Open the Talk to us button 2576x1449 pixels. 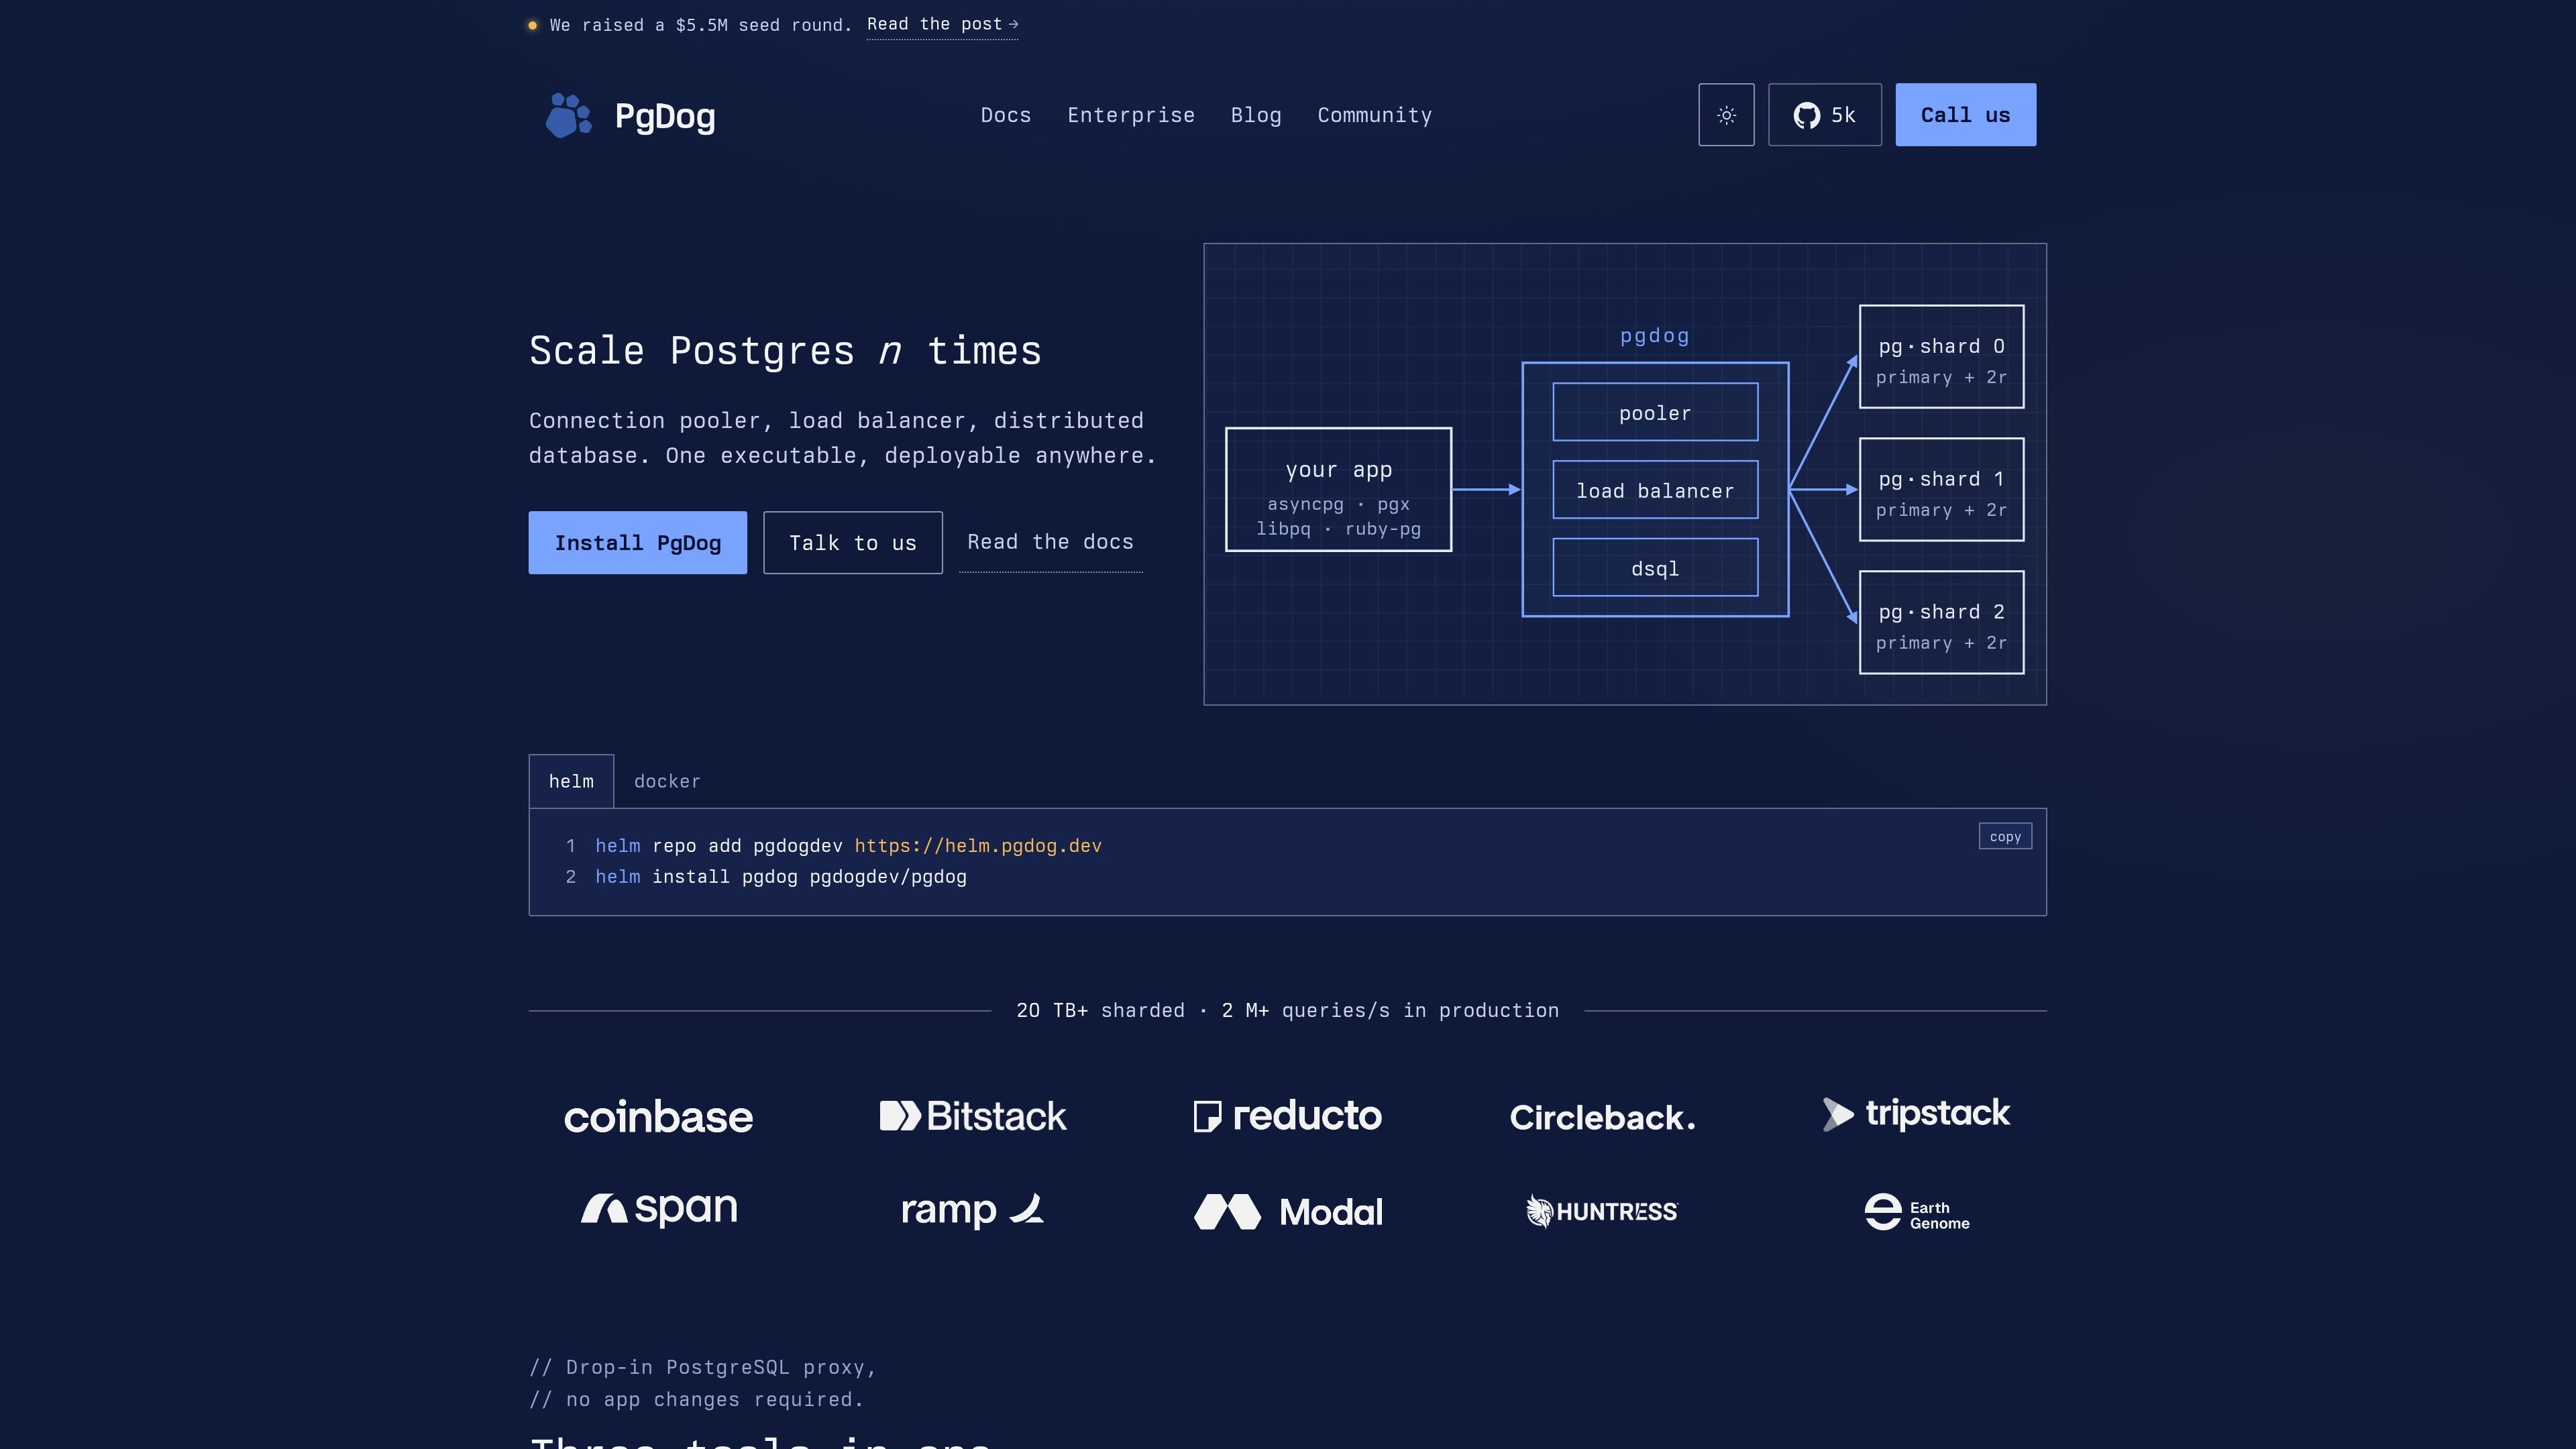853,543
